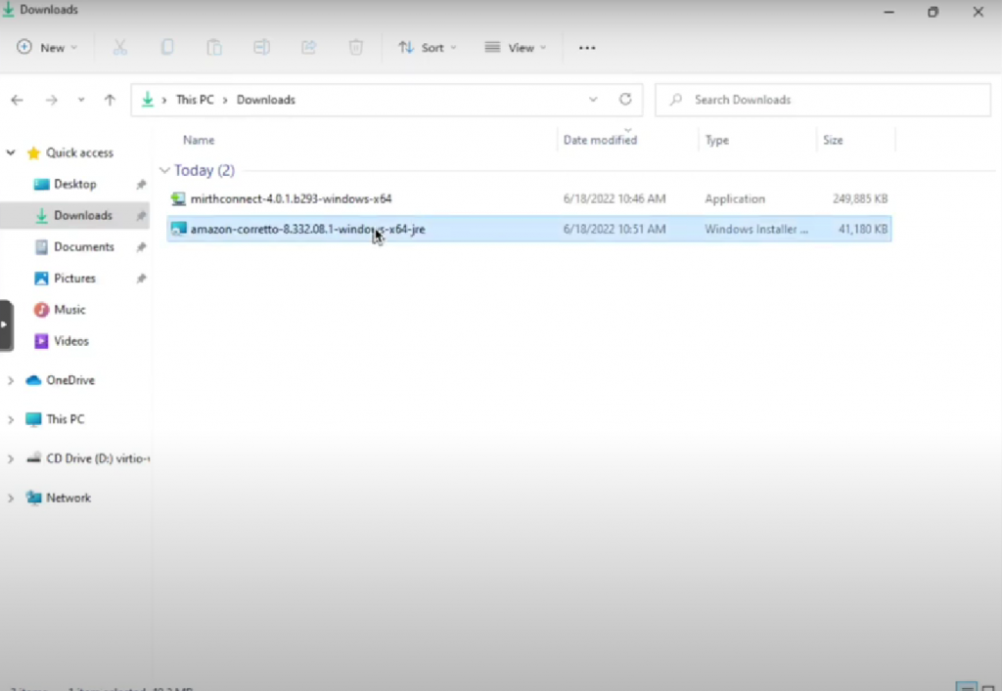1002x691 pixels.
Task: Open Downloads in sidebar
Action: click(x=82, y=216)
